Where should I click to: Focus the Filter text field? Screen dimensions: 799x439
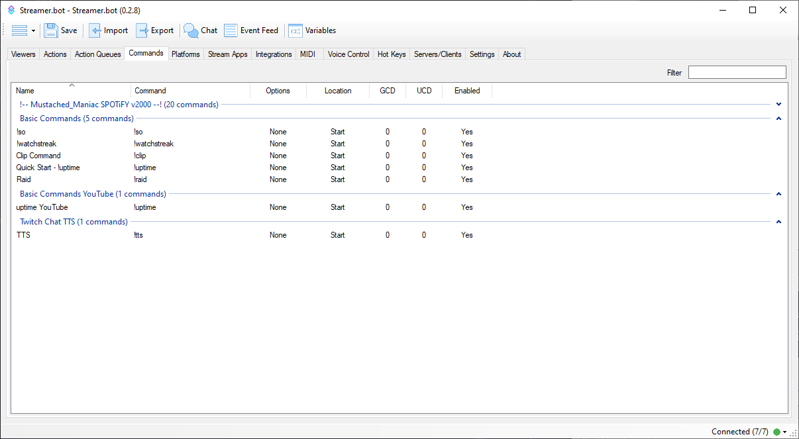coord(737,72)
